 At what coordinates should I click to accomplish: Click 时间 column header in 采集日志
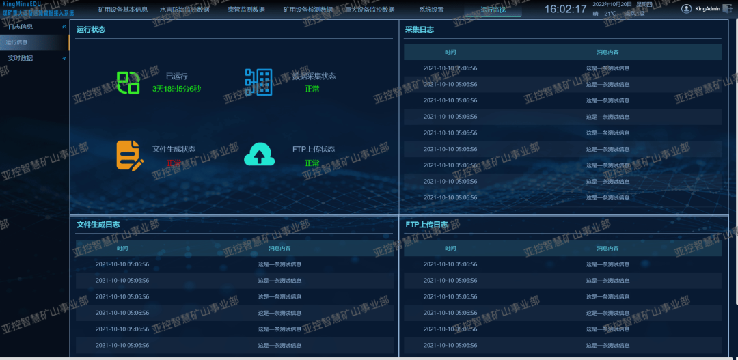coord(450,52)
